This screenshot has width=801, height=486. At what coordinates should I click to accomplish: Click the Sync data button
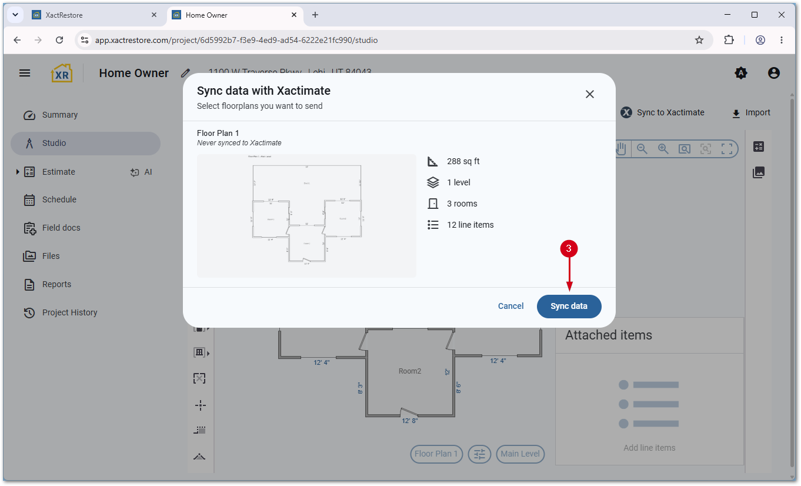569,306
